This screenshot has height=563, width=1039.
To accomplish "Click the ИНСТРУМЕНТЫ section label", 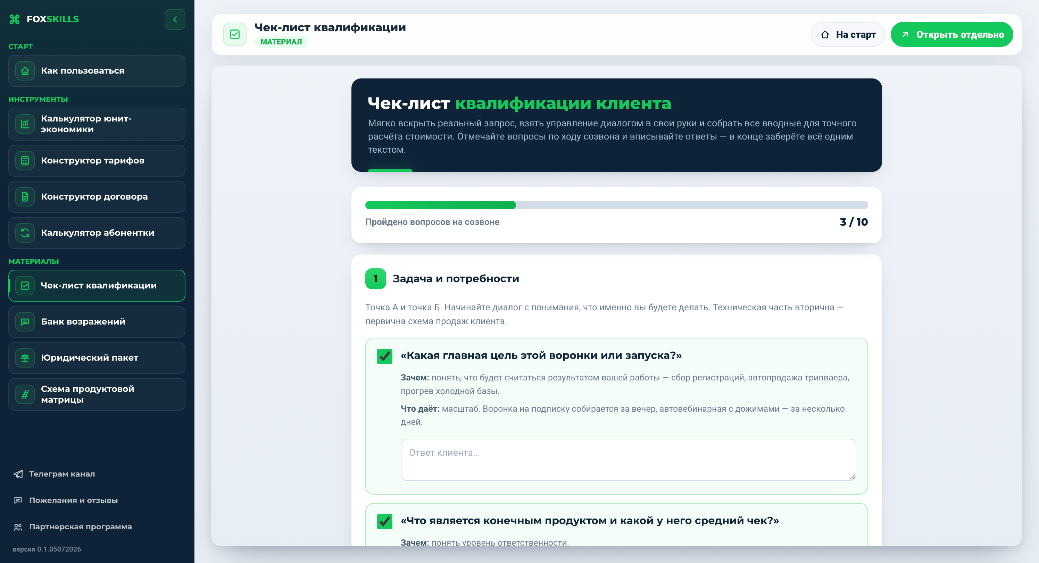I will [x=38, y=99].
